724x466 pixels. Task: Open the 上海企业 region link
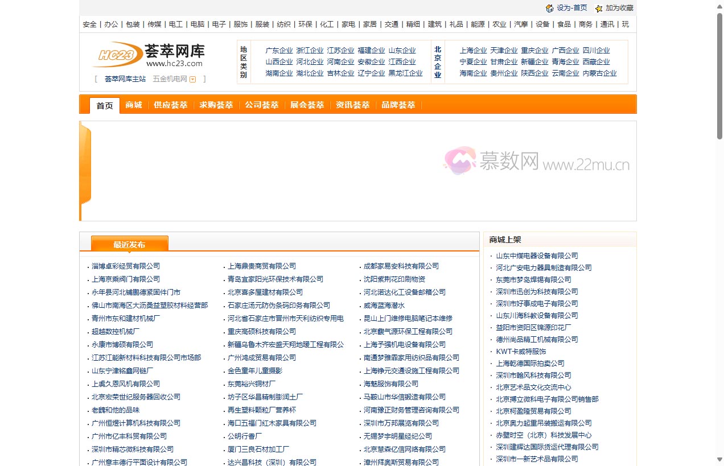(x=473, y=51)
